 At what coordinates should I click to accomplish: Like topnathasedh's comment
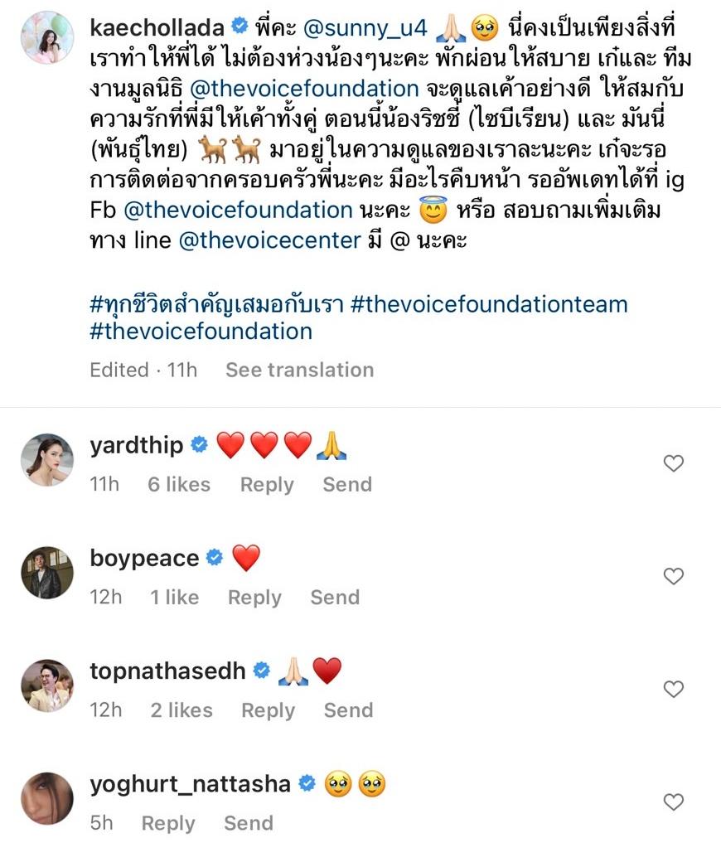[x=674, y=689]
